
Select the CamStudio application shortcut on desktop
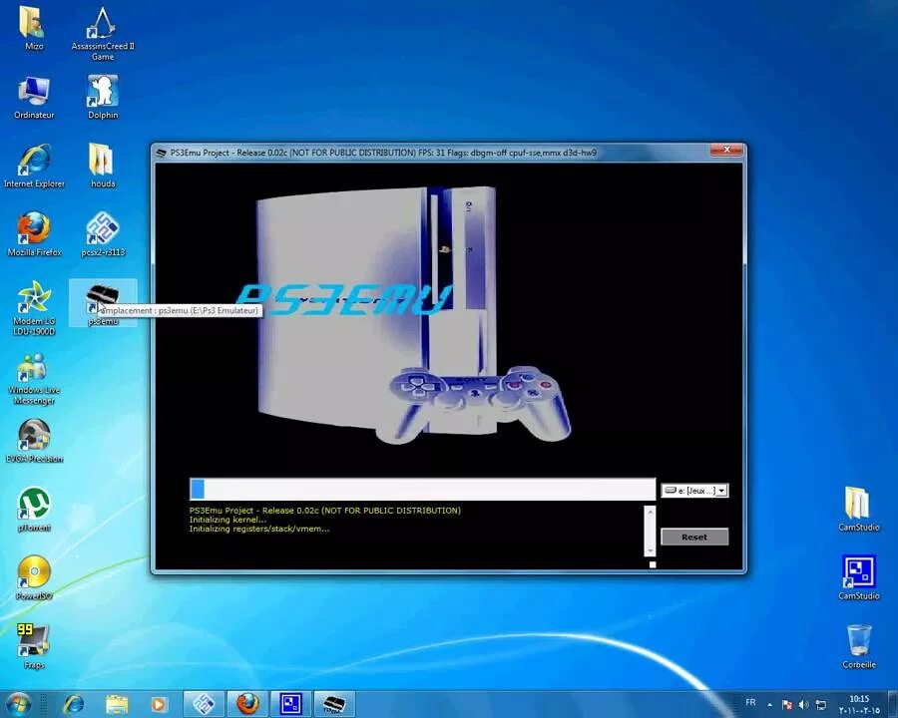pos(858,577)
